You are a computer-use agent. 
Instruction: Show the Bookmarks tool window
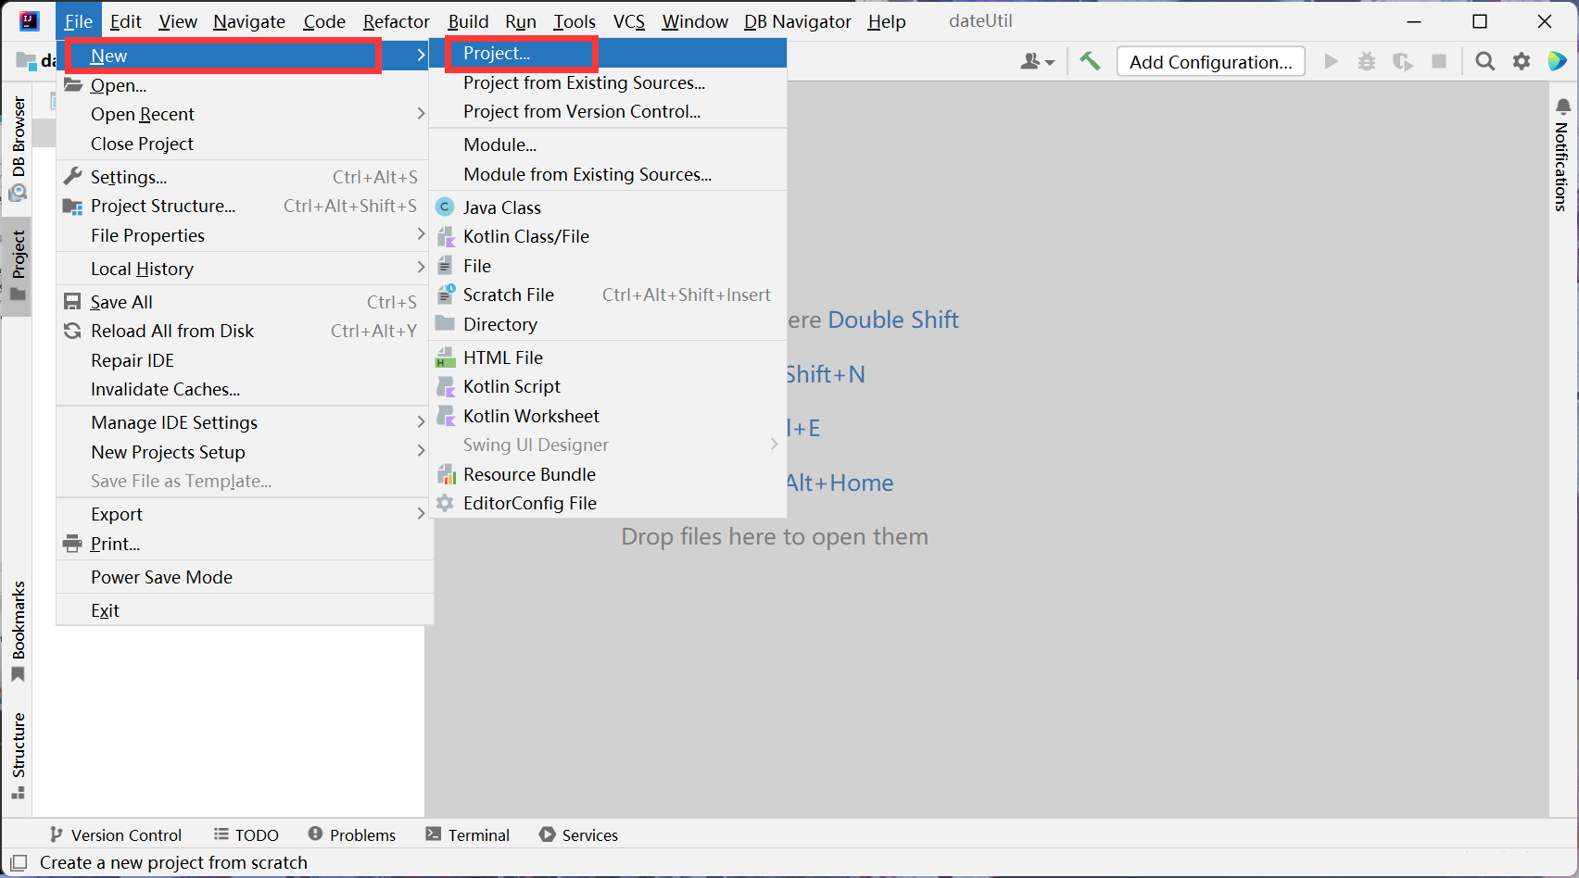point(18,632)
